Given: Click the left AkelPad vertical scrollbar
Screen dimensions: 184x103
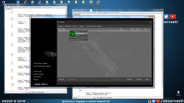Looking at the screenshot, I should [x=66, y=49].
